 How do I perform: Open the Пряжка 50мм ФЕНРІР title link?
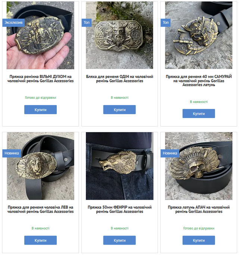(119, 209)
